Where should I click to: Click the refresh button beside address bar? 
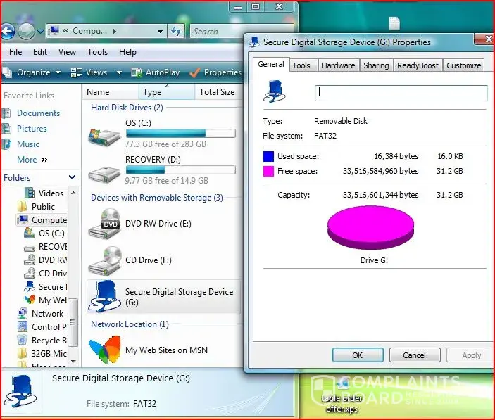pos(176,31)
